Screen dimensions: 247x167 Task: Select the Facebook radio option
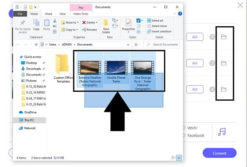coord(184,135)
